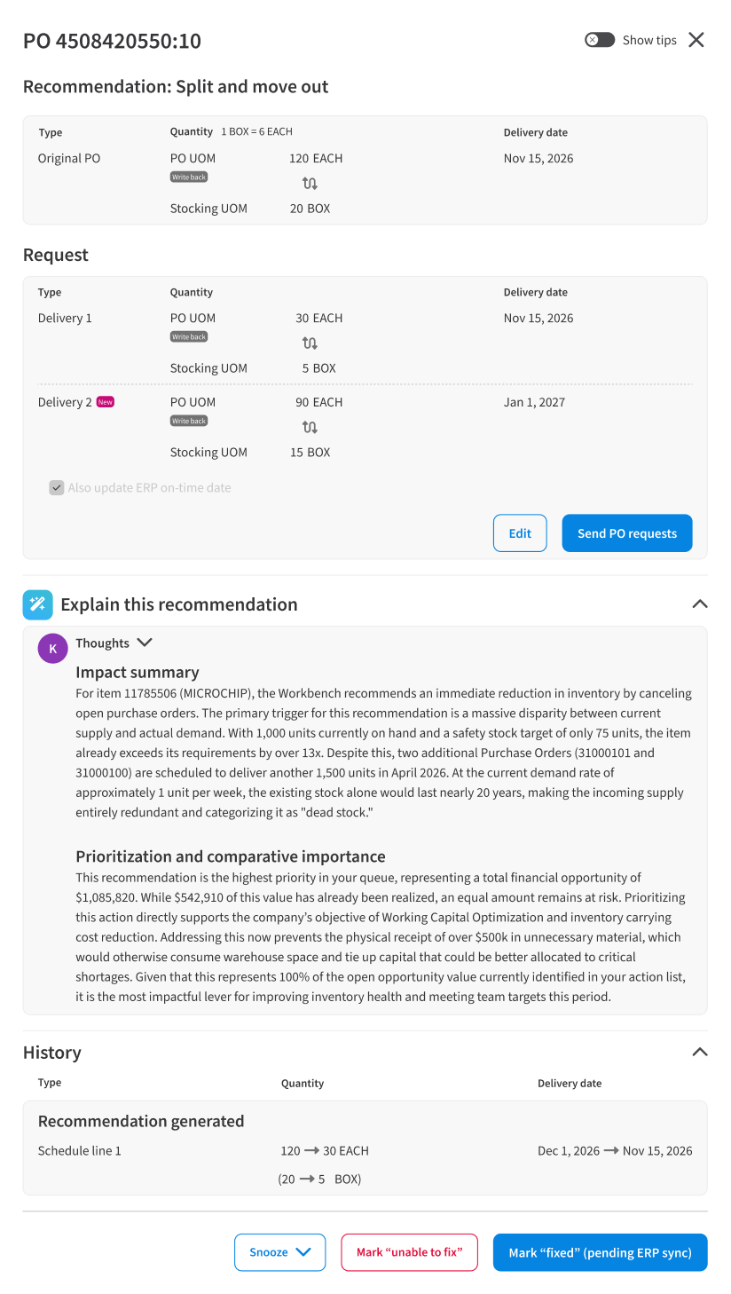Screen dimensions: 731x1294
Task: Click the conversion arrows icon for Delivery 1
Action: (x=310, y=343)
